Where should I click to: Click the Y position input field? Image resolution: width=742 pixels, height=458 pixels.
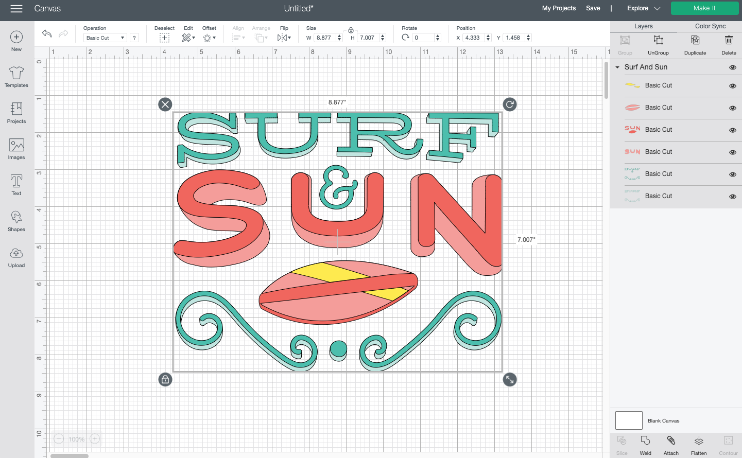click(514, 38)
